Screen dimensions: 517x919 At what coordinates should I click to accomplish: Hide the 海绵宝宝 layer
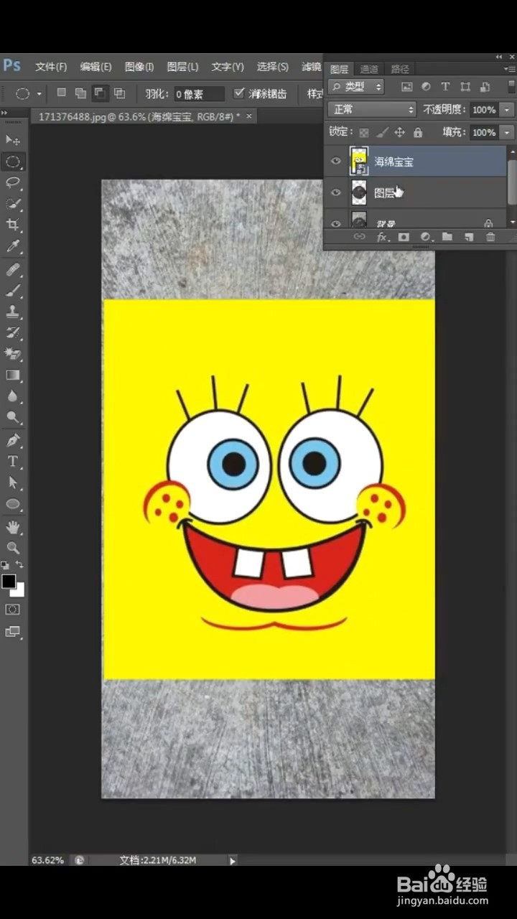[x=335, y=162]
